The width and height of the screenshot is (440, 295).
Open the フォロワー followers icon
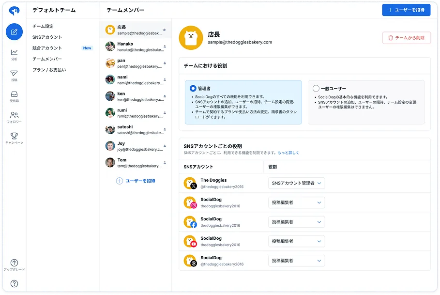pyautogui.click(x=14, y=115)
